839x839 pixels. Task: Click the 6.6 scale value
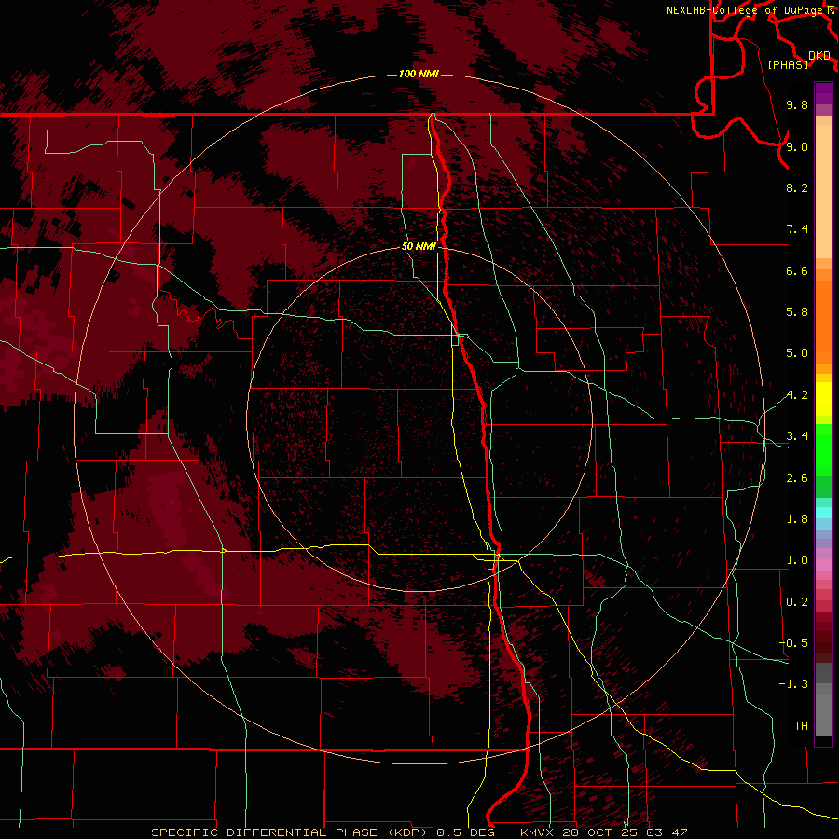pos(797,270)
